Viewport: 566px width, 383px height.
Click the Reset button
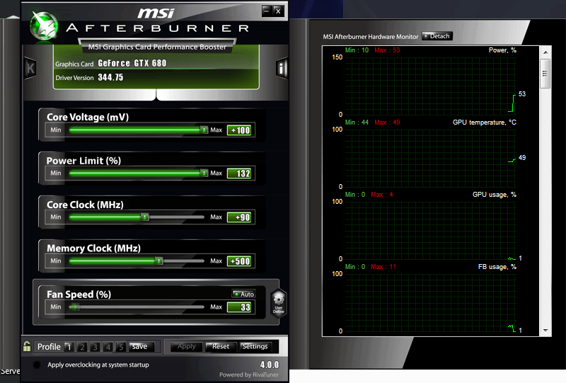(221, 346)
